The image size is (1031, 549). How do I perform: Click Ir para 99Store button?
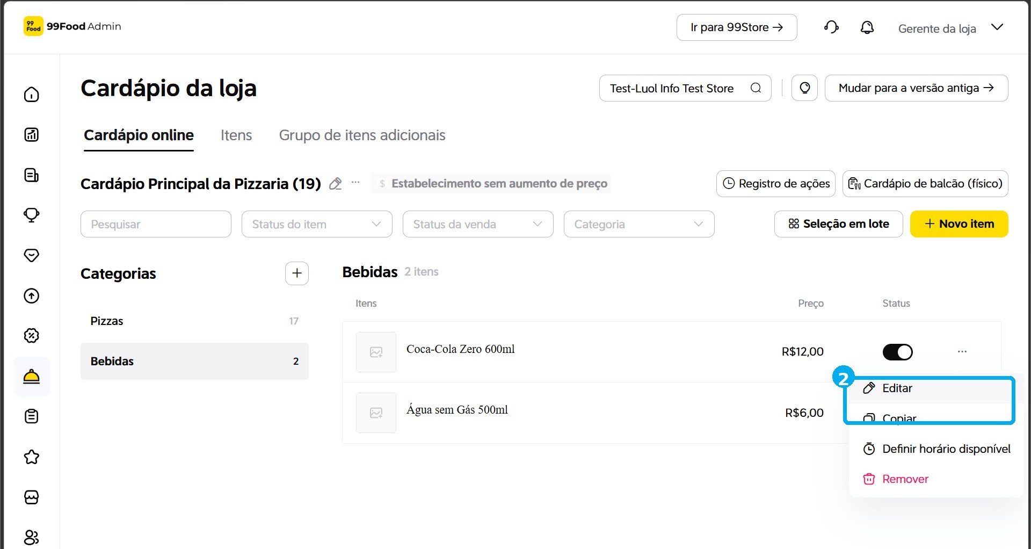(x=737, y=27)
